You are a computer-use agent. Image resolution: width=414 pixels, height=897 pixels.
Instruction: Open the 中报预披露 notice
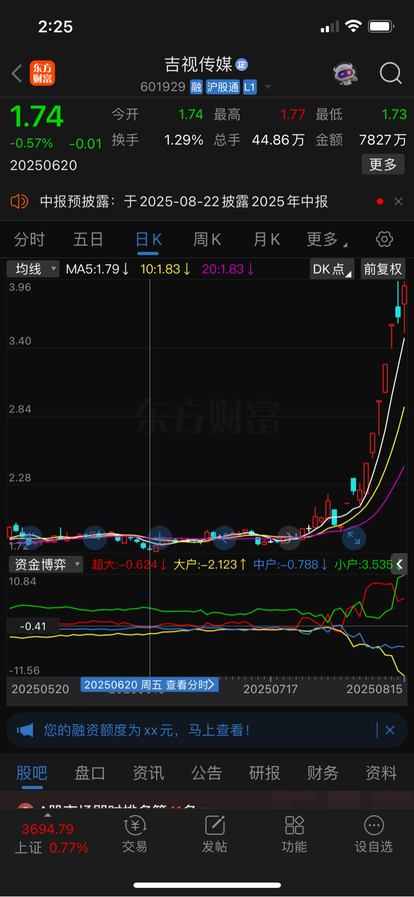point(184,202)
